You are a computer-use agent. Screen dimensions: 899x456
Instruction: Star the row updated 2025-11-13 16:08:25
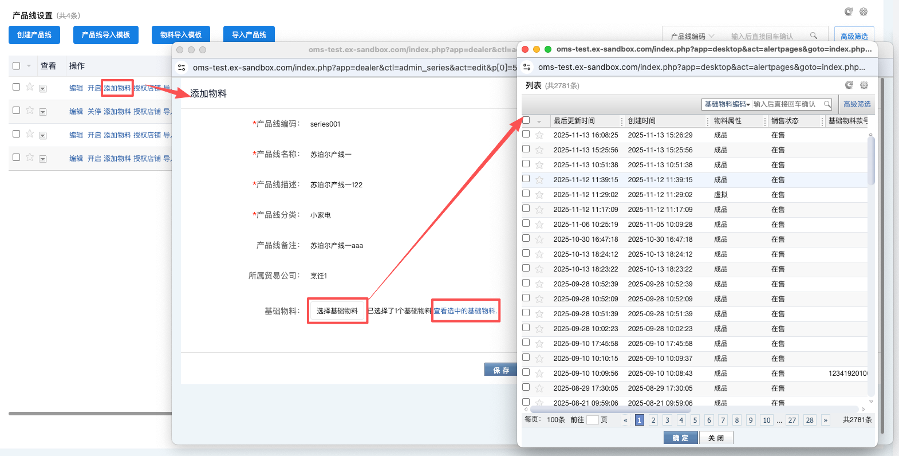pyautogui.click(x=539, y=135)
